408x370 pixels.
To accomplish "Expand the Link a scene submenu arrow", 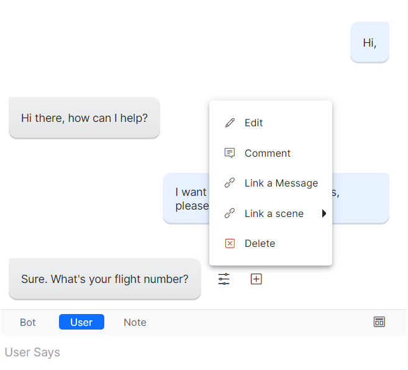I will tap(324, 213).
